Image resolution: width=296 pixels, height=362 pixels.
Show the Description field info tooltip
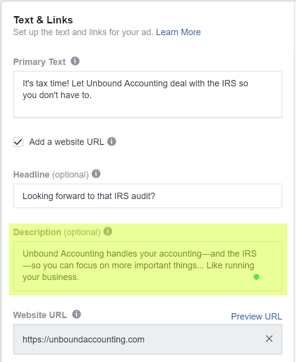(108, 231)
